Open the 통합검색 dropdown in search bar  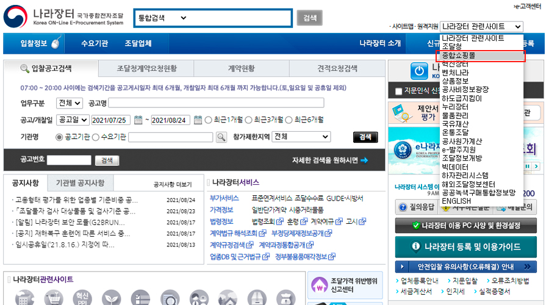click(x=162, y=18)
